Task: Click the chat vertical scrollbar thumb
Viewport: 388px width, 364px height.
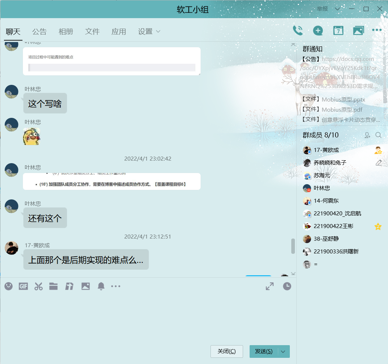Action: (x=293, y=246)
